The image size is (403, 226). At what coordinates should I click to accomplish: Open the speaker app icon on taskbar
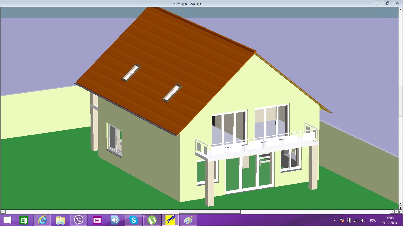click(x=115, y=220)
